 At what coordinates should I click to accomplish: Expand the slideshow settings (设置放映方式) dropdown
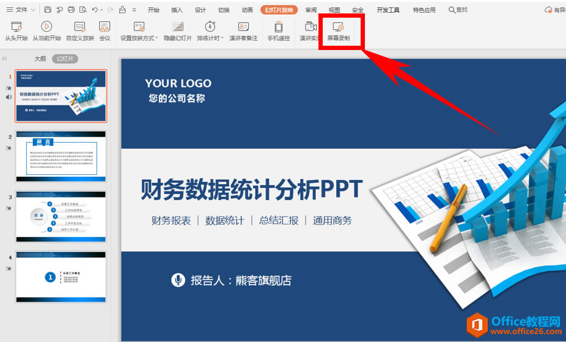156,38
